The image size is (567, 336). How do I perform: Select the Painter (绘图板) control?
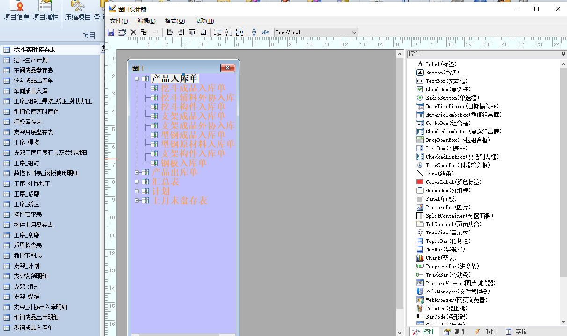pyautogui.click(x=442, y=308)
